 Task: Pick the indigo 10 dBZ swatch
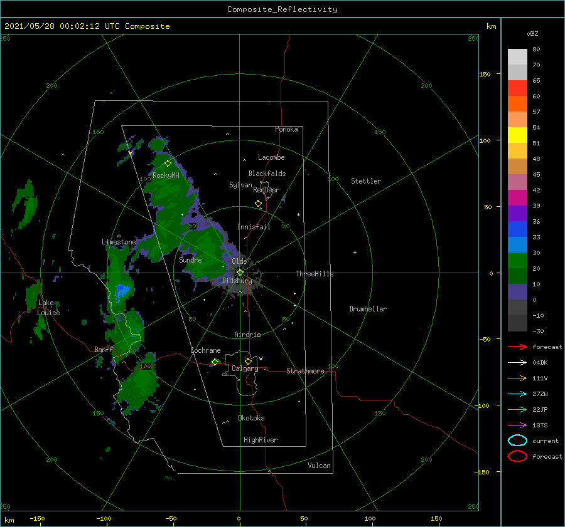(x=517, y=291)
